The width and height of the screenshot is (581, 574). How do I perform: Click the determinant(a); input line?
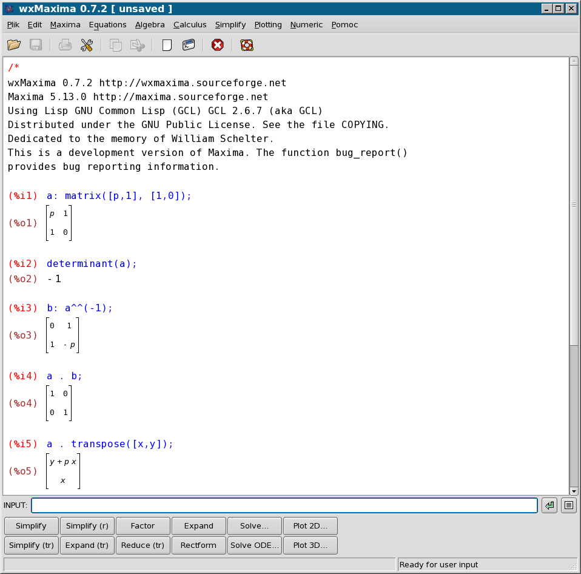(x=92, y=264)
